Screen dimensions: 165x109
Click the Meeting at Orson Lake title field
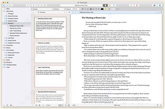coord(81,6)
